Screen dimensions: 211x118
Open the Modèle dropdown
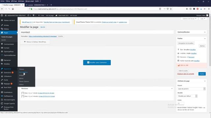tap(187, 96)
